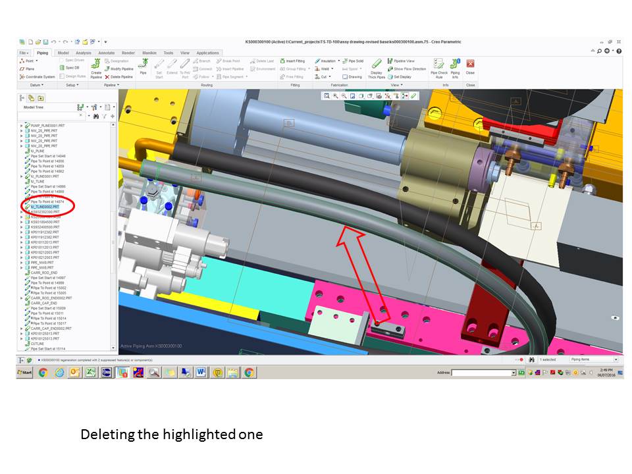Click the Create Pipeline tool
632x474 pixels.
point(96,68)
